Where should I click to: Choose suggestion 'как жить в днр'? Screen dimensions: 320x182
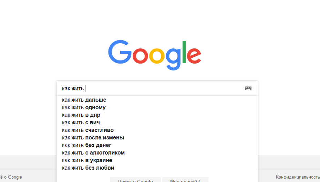point(157,115)
